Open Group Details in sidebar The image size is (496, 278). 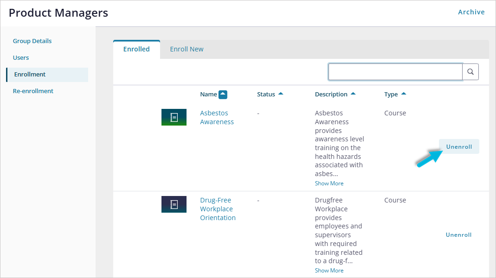(x=32, y=41)
